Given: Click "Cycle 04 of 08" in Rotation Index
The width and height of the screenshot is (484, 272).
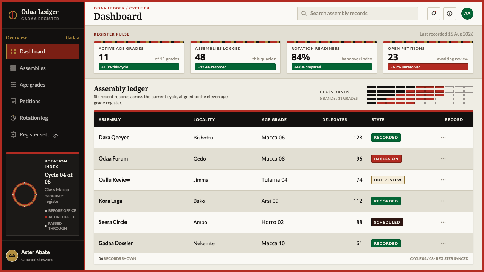Looking at the screenshot, I should 59,178.
